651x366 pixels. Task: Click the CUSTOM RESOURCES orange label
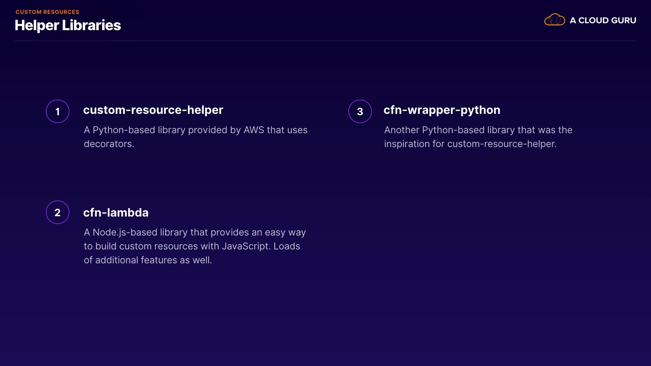(x=47, y=12)
